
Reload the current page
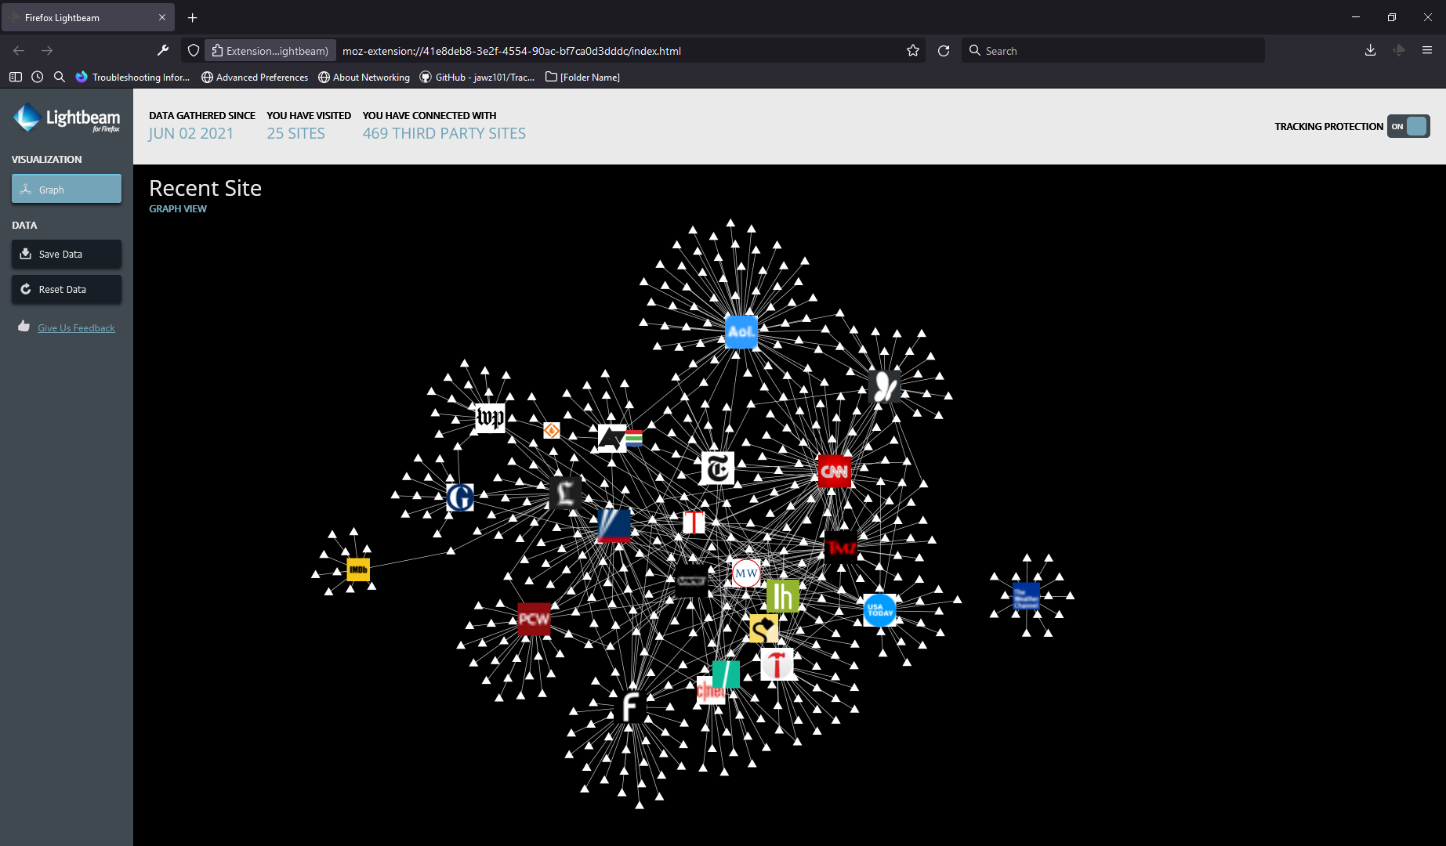(944, 51)
